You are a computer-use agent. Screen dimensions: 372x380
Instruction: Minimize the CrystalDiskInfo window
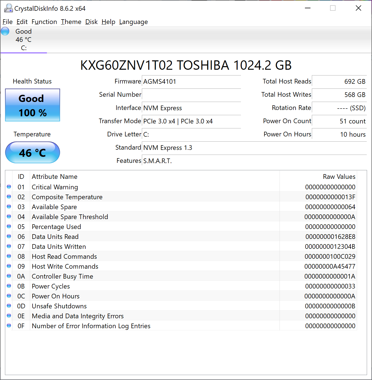coord(308,8)
